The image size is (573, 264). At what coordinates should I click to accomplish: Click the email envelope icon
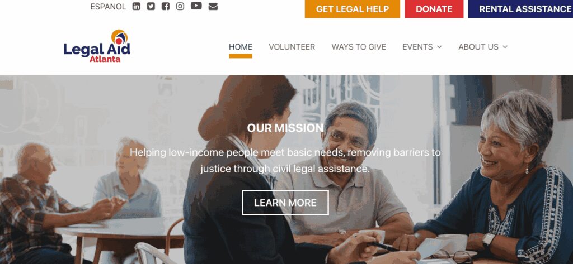click(213, 7)
